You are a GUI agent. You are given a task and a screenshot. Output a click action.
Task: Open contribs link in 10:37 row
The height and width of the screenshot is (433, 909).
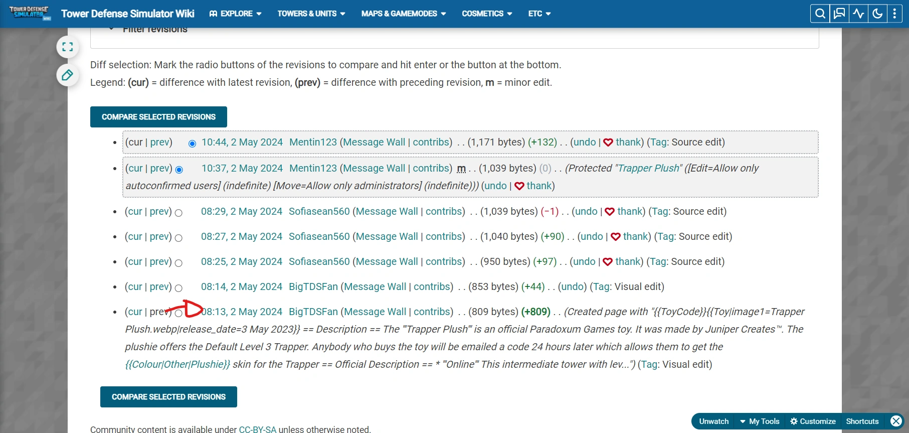[x=431, y=169]
